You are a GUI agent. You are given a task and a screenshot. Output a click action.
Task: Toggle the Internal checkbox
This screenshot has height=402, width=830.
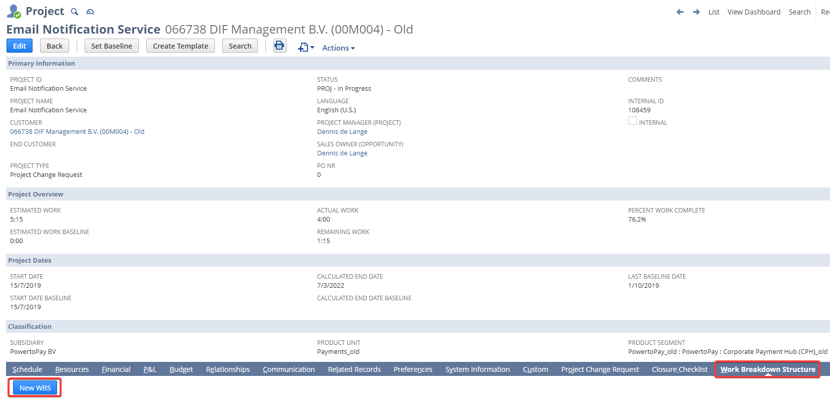tap(632, 121)
